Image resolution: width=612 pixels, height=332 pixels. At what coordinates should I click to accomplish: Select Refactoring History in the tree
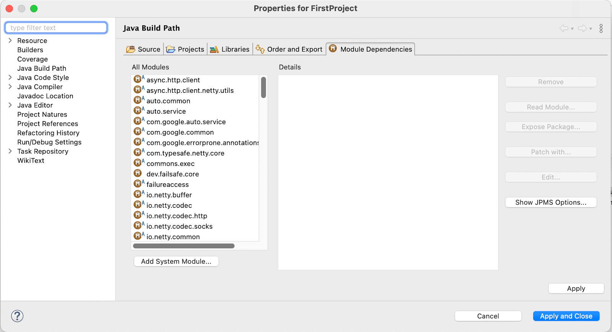coord(48,133)
